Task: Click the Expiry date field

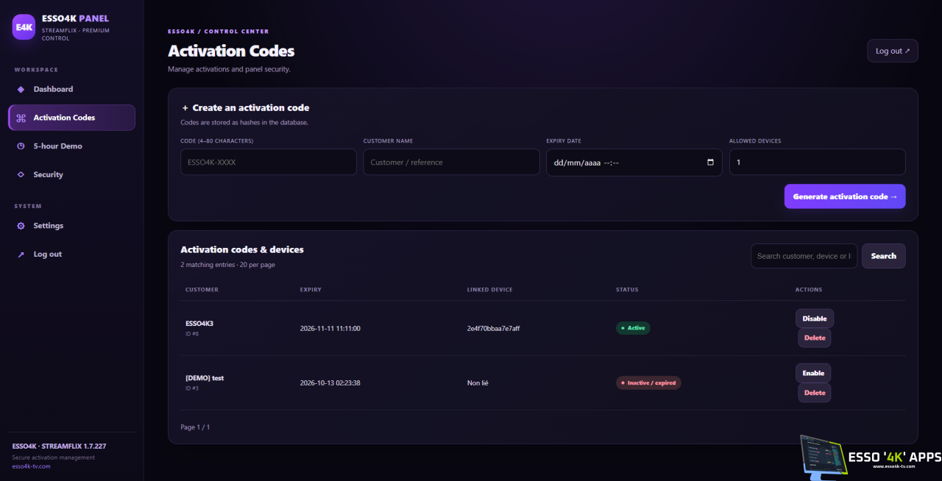Action: [x=634, y=163]
